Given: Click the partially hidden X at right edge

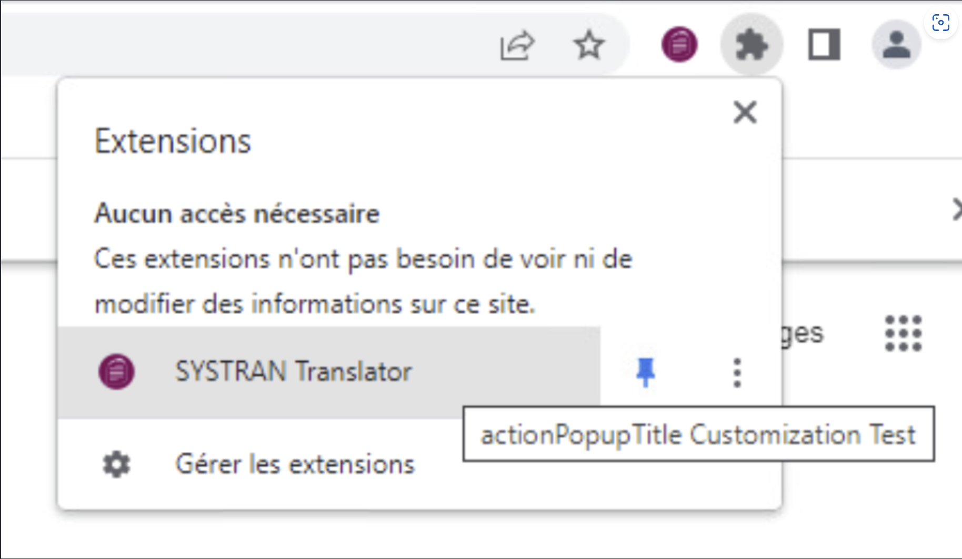Looking at the screenshot, I should point(957,210).
